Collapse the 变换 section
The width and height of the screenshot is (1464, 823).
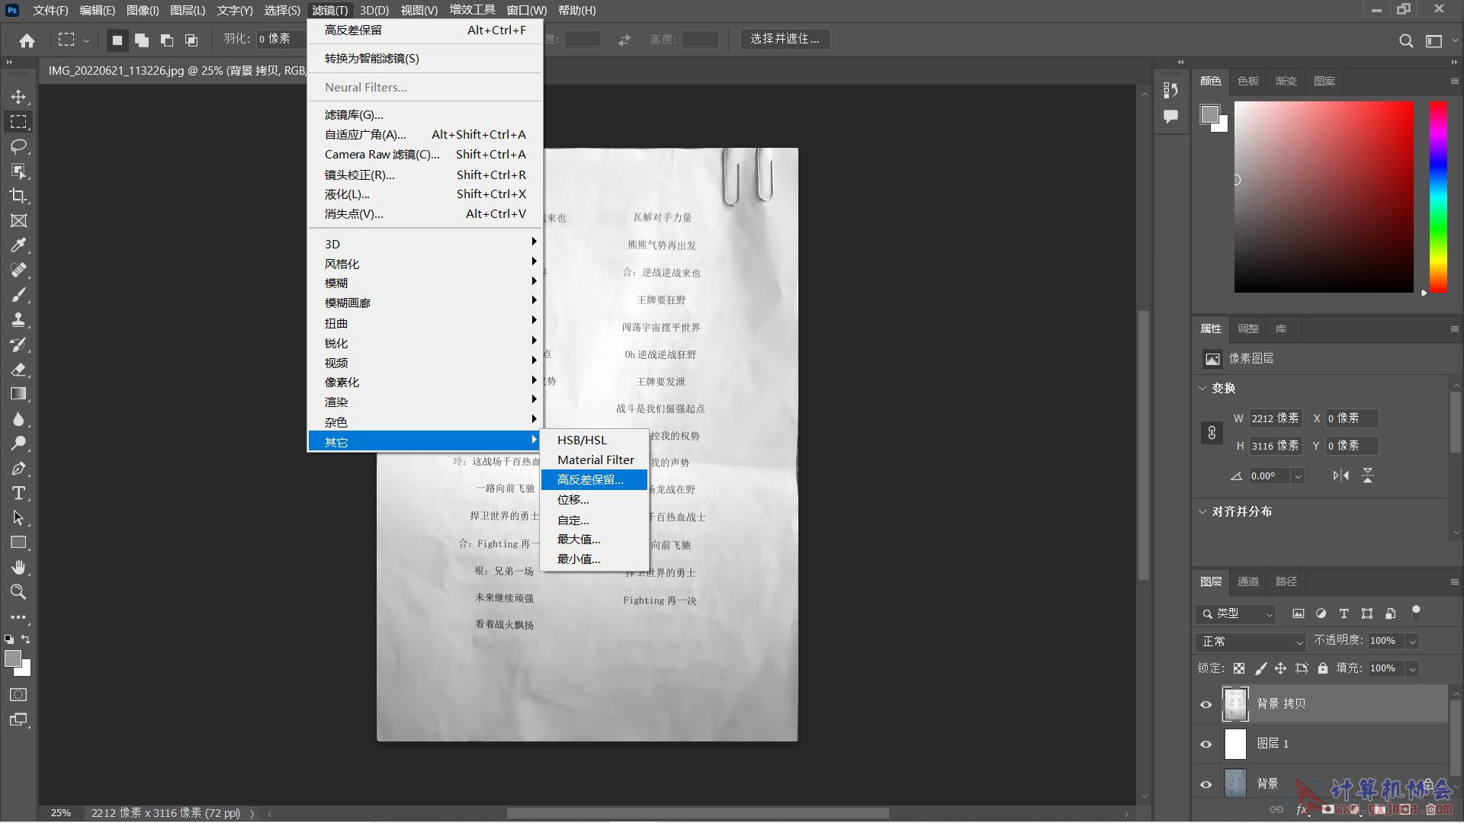1203,388
